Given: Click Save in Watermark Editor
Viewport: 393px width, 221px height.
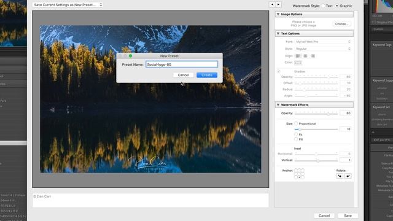Looking at the screenshot, I should (x=348, y=215).
